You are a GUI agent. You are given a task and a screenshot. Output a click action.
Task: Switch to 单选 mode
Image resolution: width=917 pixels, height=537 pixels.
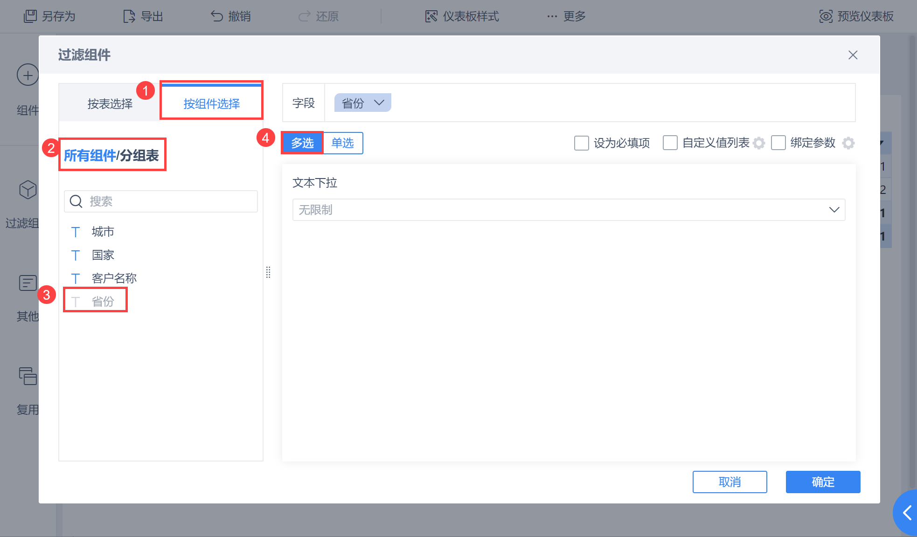[x=343, y=143]
